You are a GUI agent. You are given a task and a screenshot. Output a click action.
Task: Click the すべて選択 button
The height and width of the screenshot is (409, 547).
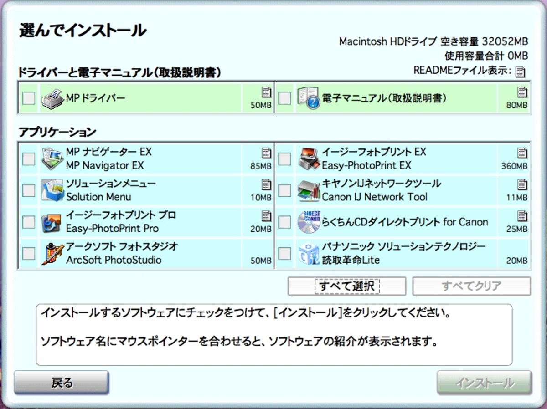click(347, 286)
